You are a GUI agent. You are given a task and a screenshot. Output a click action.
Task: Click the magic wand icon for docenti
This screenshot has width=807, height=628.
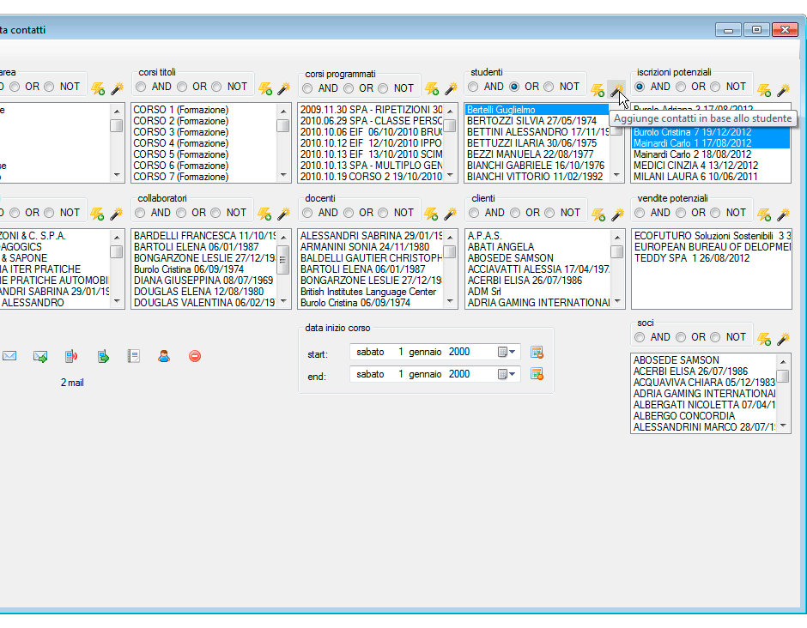tap(450, 214)
